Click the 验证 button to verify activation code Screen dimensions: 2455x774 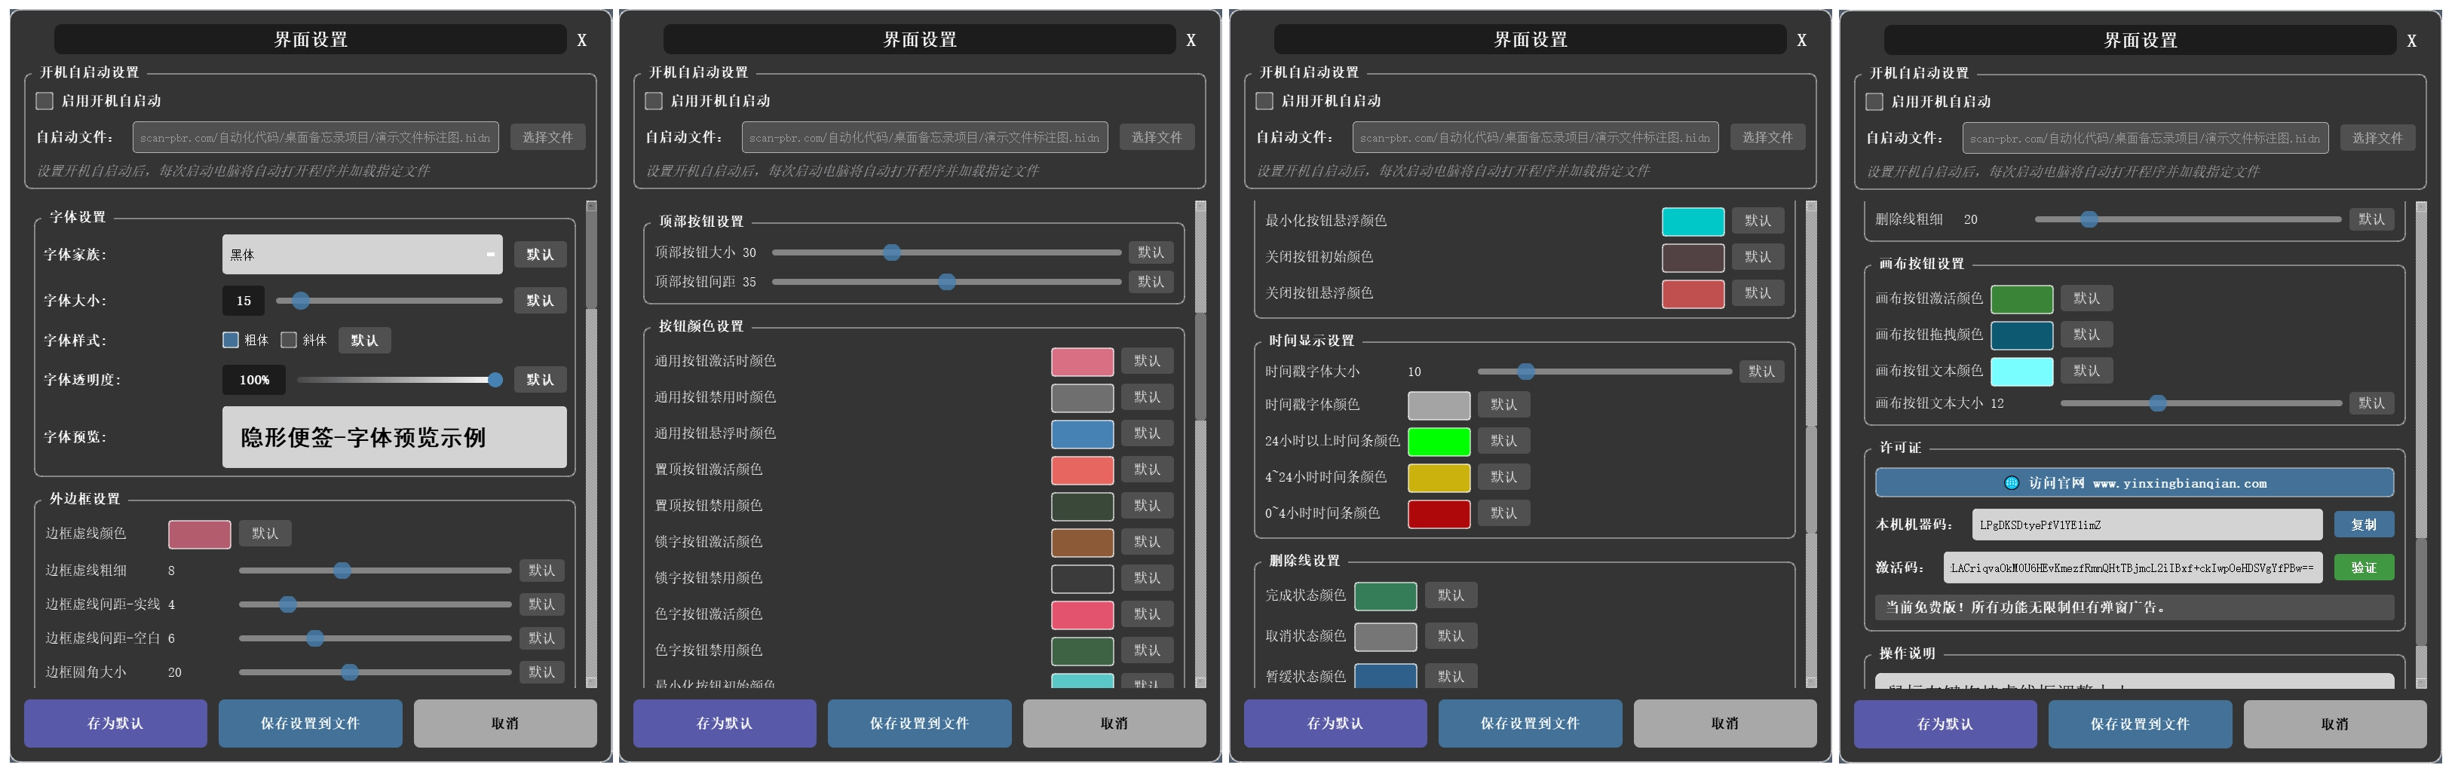coord(2366,567)
